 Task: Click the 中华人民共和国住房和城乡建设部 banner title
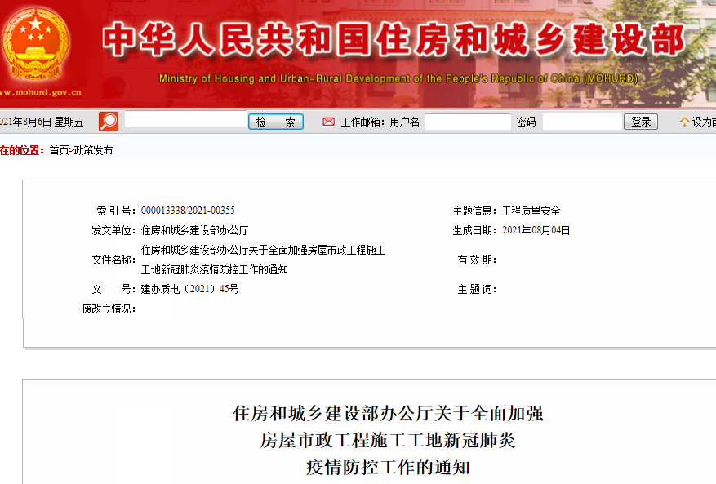point(394,40)
